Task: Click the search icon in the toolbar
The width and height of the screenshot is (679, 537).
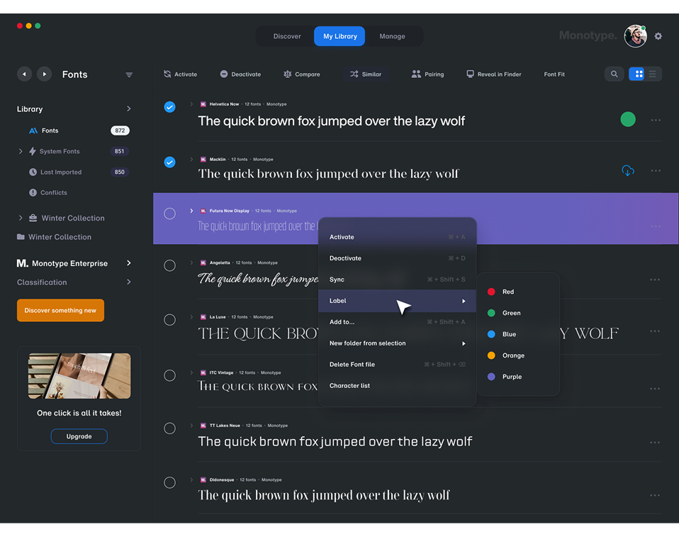Action: coord(614,73)
